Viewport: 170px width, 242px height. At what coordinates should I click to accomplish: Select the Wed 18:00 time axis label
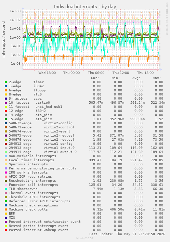click(x=47, y=73)
